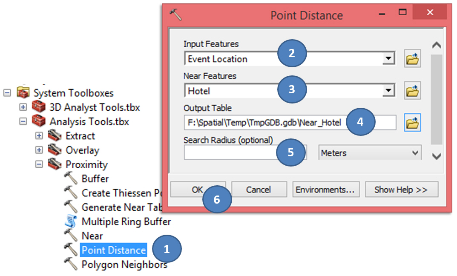Click the Extract toolset icon
This screenshot has width=457, height=276.
55,135
